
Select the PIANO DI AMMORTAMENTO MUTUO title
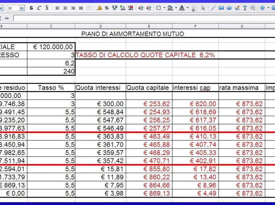click(x=133, y=34)
